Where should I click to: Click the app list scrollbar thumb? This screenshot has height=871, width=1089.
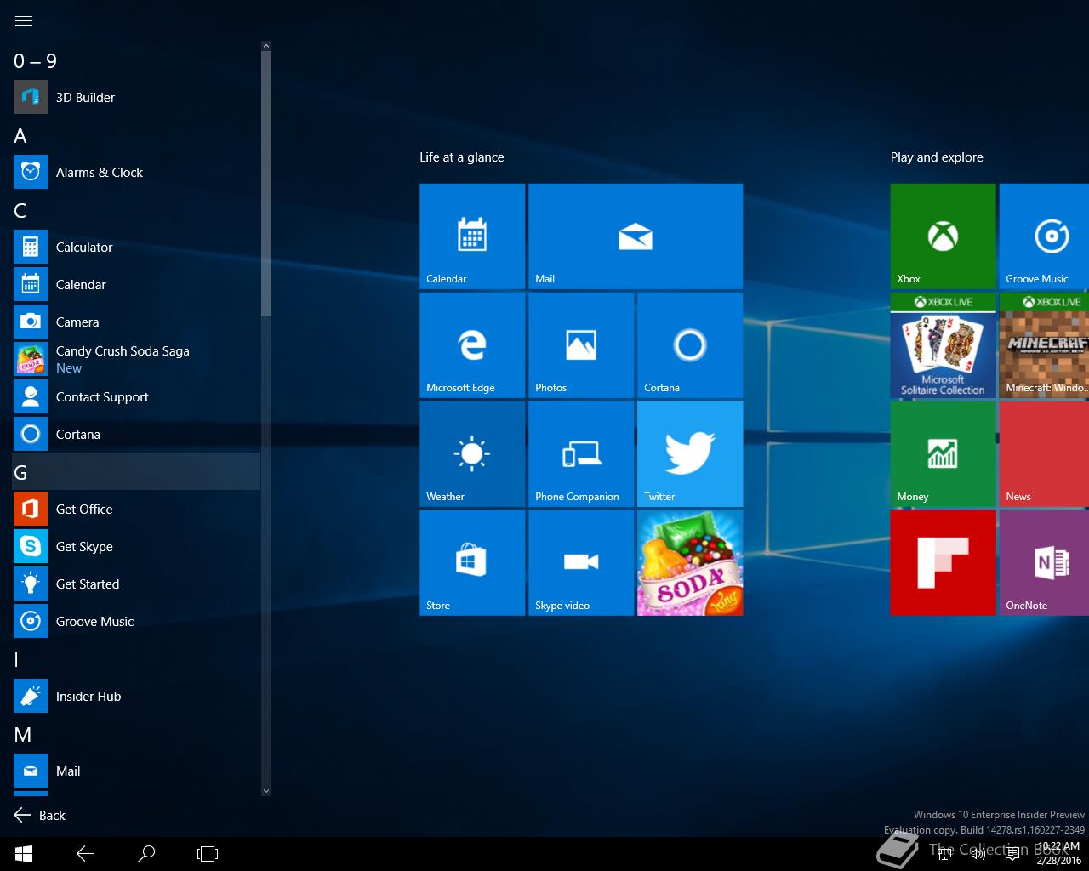click(x=266, y=183)
